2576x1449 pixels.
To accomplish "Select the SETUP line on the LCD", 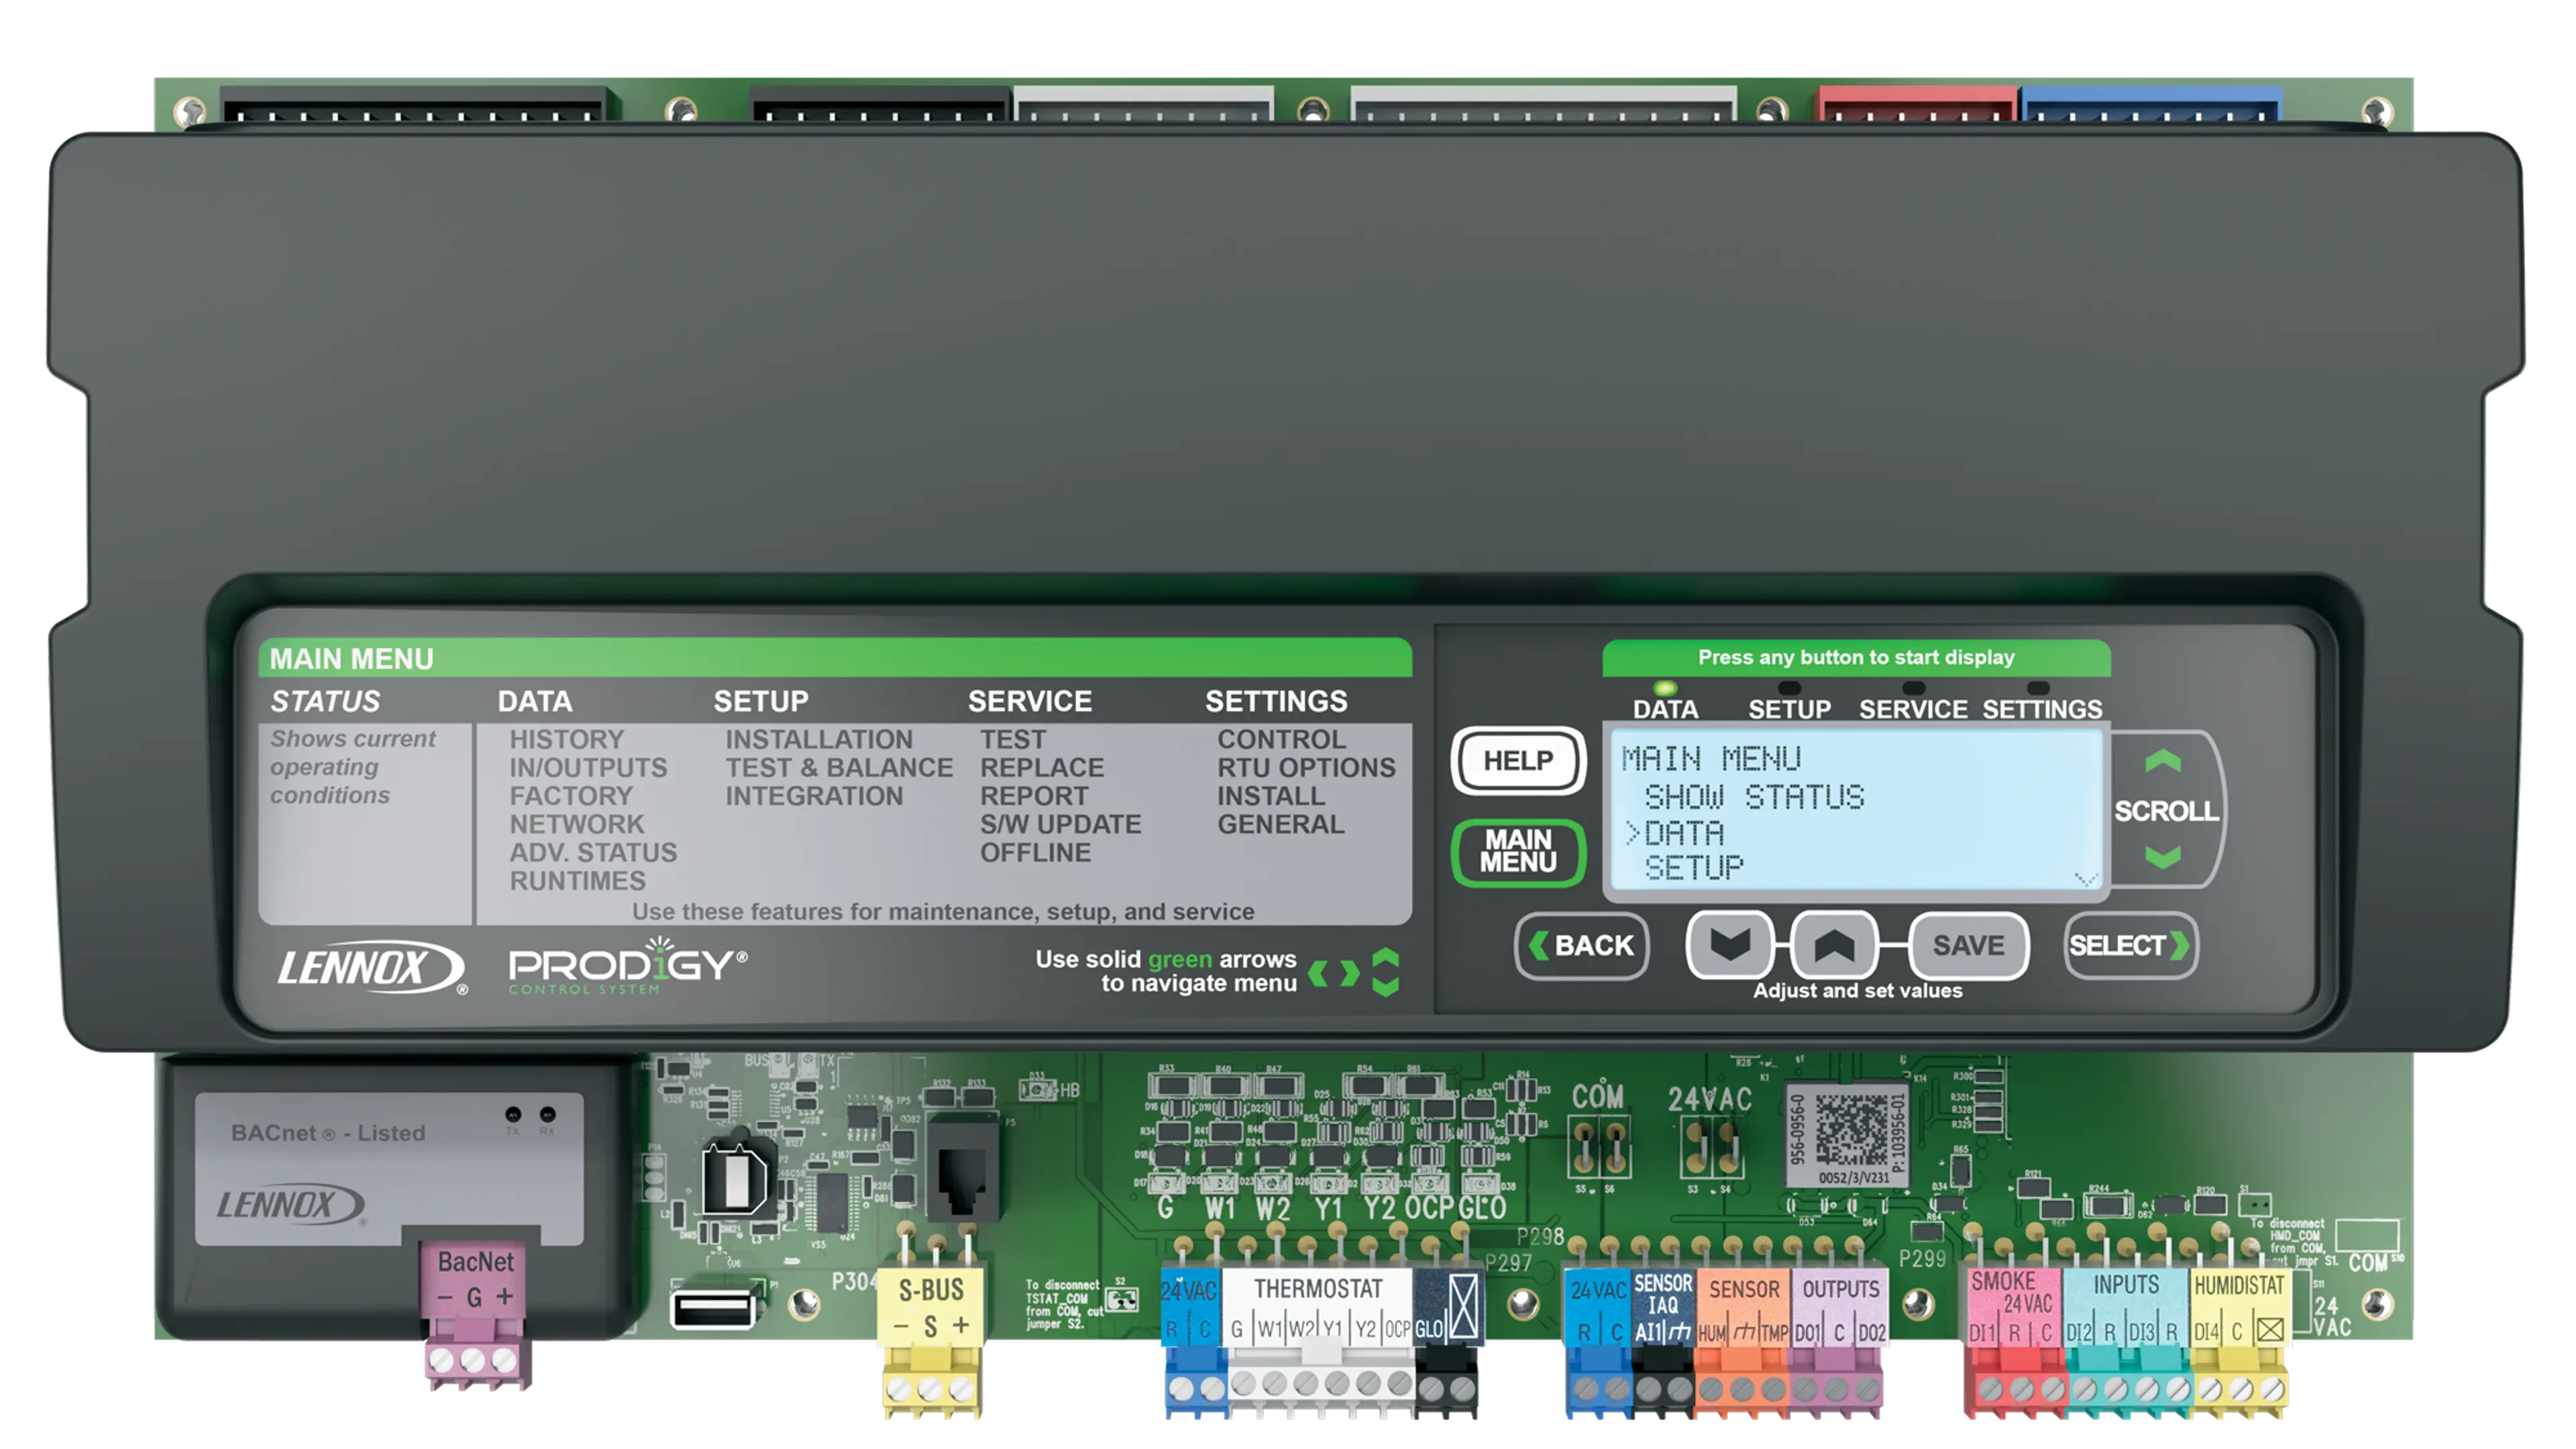I will [x=1693, y=868].
